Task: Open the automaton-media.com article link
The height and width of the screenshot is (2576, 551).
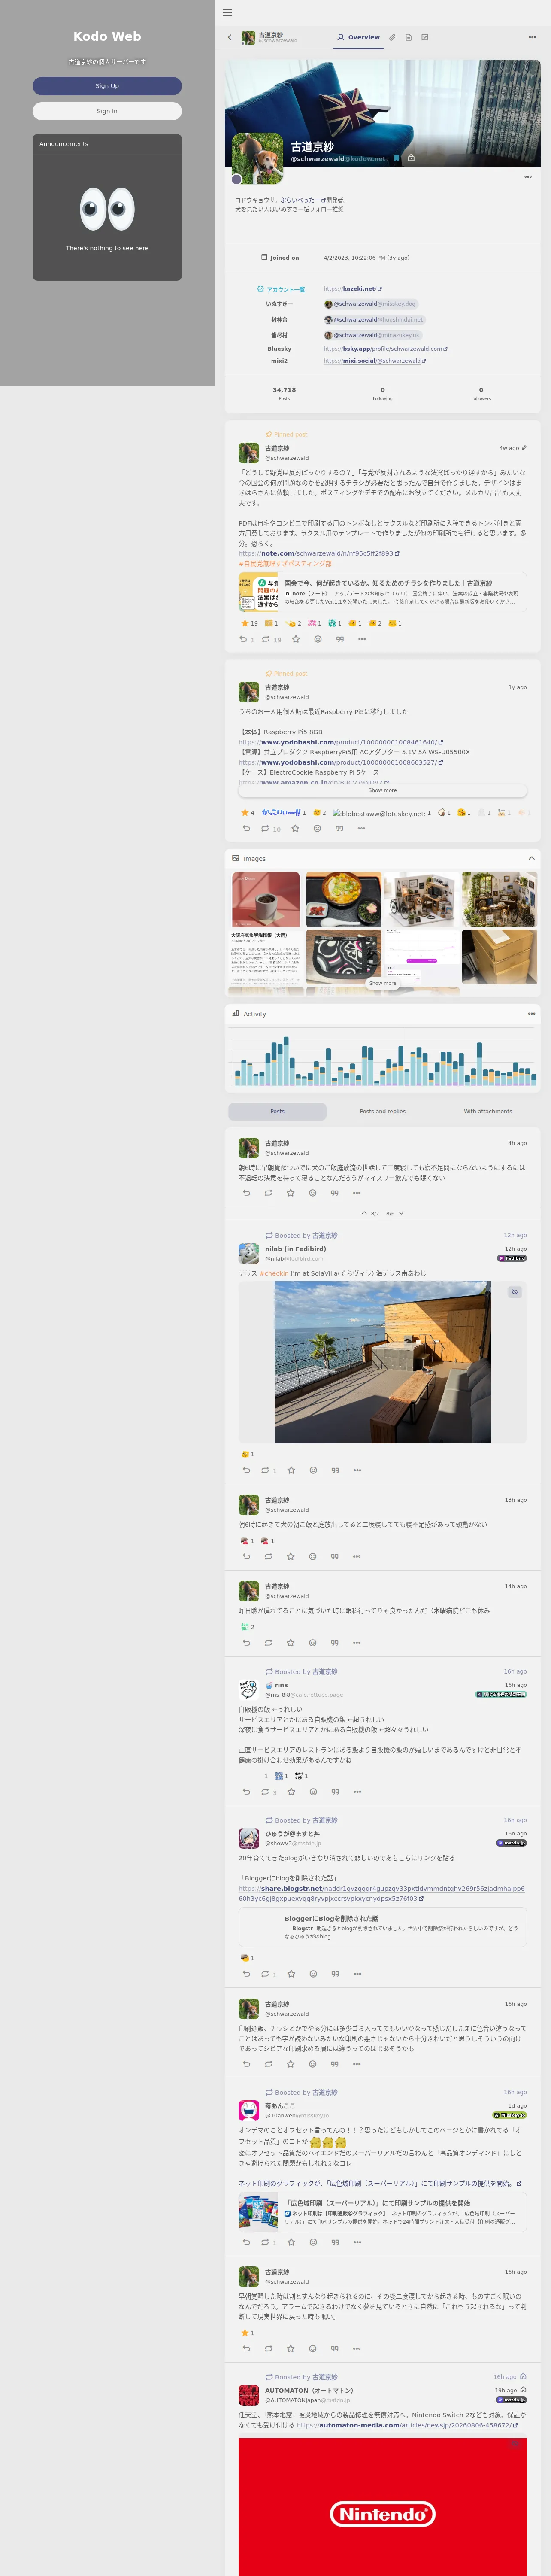Action: pos(407,2425)
